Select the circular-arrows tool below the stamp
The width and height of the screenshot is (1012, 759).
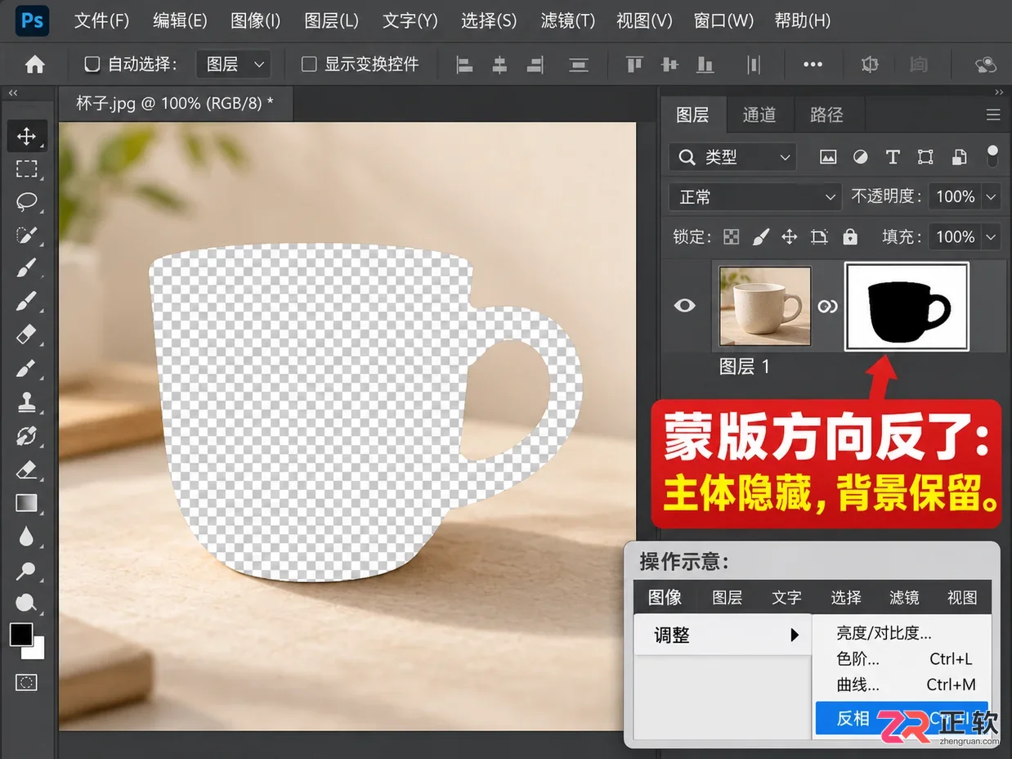tap(26, 436)
